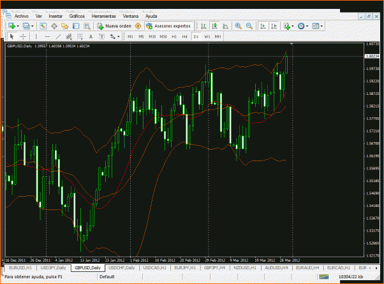Switch to candlestick chart display

[x=215, y=26]
